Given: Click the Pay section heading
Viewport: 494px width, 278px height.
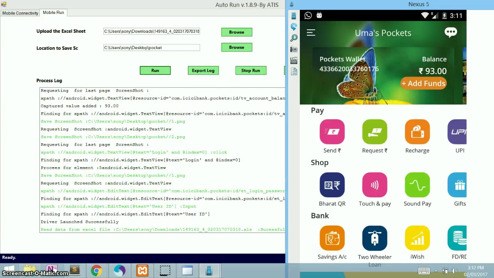Looking at the screenshot, I should (317, 110).
